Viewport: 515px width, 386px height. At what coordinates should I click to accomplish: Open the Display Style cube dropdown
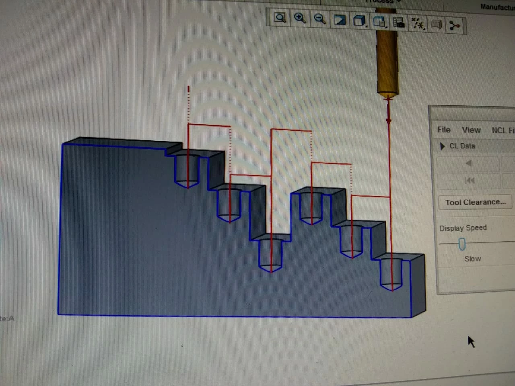pos(360,21)
